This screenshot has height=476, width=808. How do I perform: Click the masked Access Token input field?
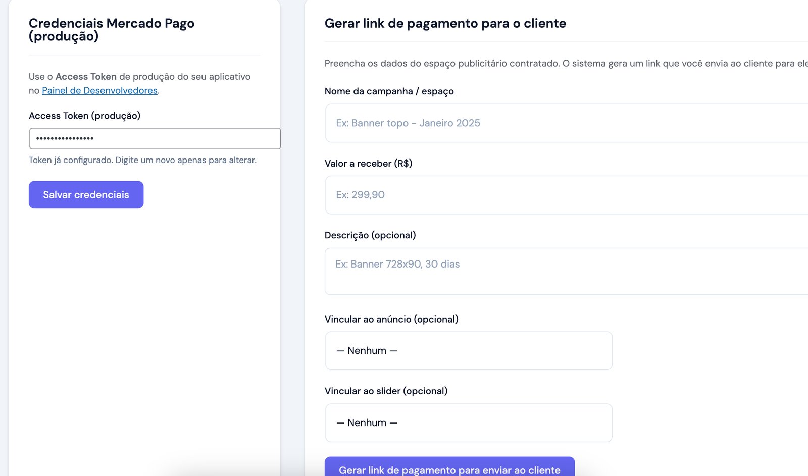click(x=155, y=138)
